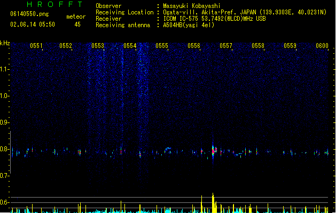Click the Receiving Location label

click(124, 12)
